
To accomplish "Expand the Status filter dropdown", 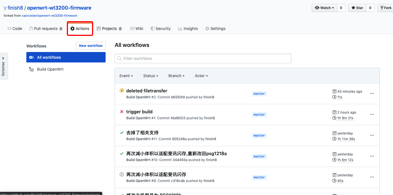I will click(x=151, y=76).
